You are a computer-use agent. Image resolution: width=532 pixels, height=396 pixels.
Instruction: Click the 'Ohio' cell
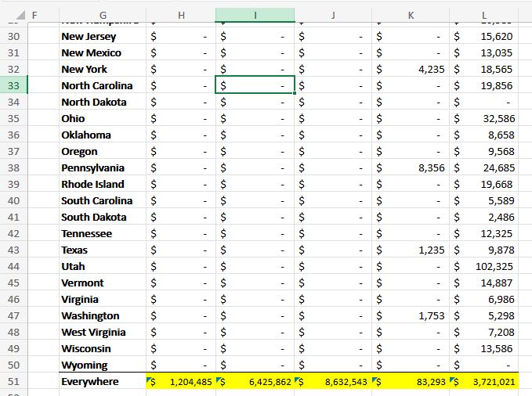click(103, 118)
